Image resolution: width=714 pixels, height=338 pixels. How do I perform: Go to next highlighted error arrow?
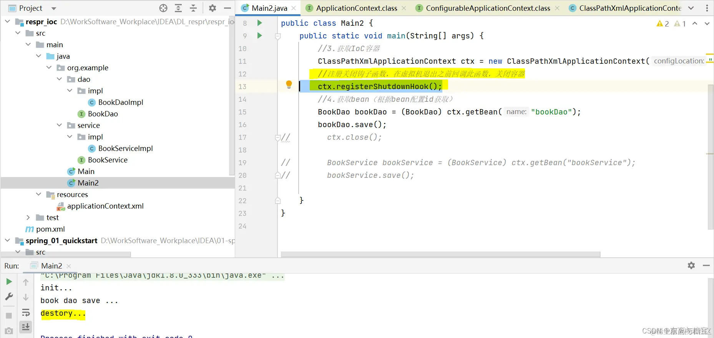tap(707, 24)
